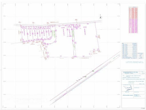Select the location map thumbnail in title block
Screen dimensions: 146x110
[128, 88]
